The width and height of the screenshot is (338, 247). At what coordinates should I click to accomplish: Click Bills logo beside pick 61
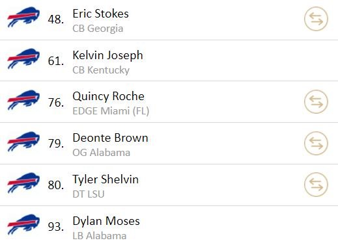(x=23, y=58)
